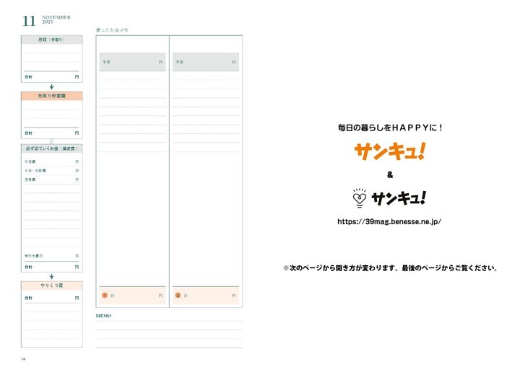Click the 通信費 row
This screenshot has width=520, height=369.
(x=52, y=179)
